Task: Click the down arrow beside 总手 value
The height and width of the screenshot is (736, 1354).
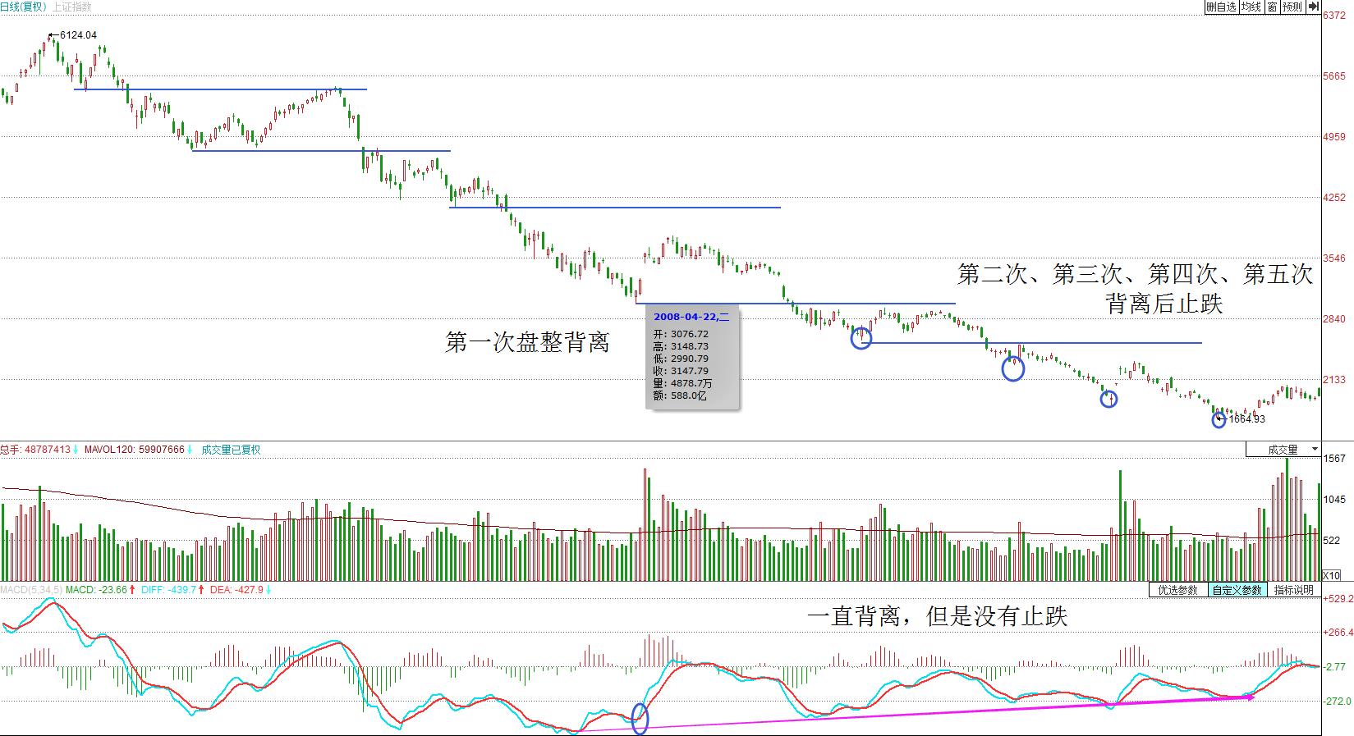Action: click(76, 450)
